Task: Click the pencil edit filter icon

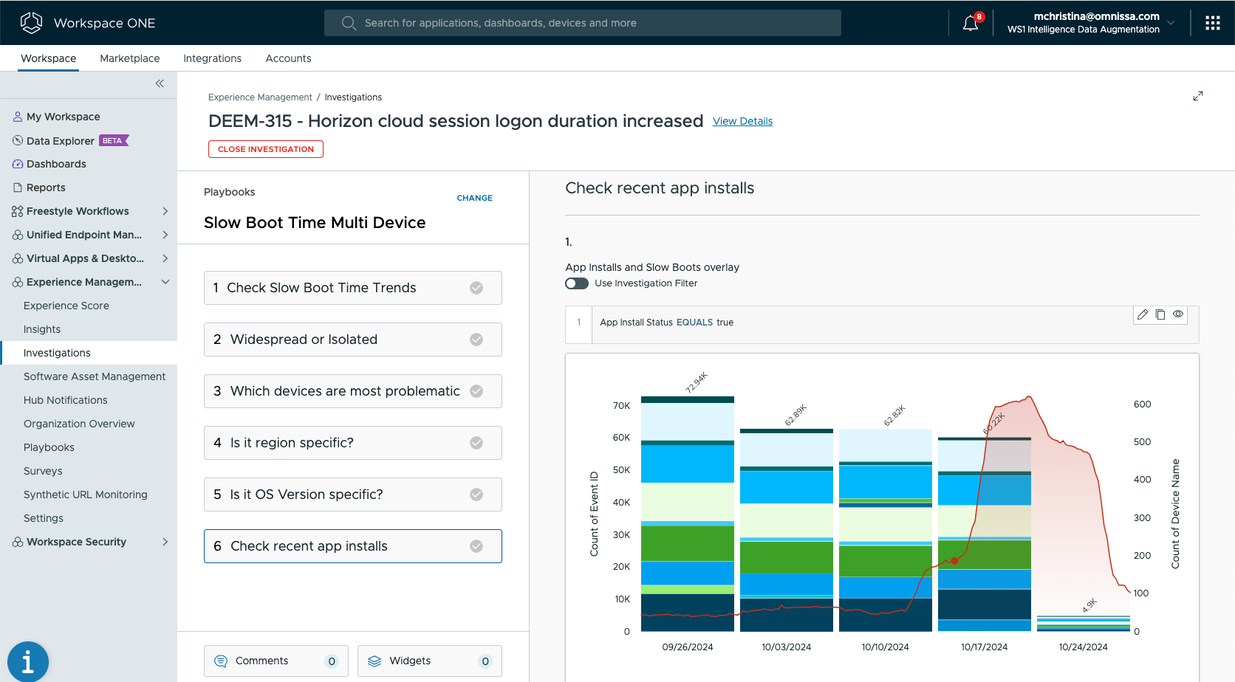Action: click(1143, 314)
